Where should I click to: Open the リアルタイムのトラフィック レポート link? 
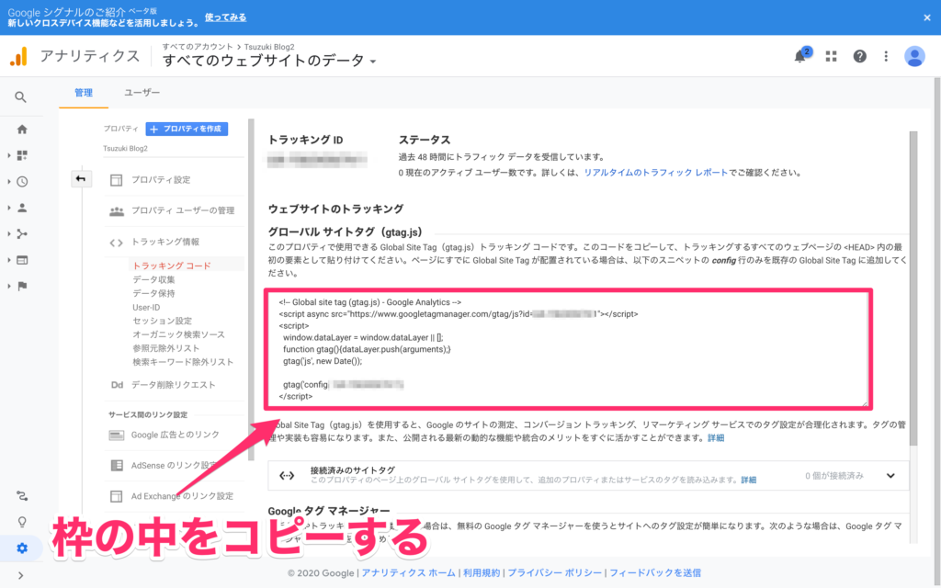pyautogui.click(x=656, y=173)
